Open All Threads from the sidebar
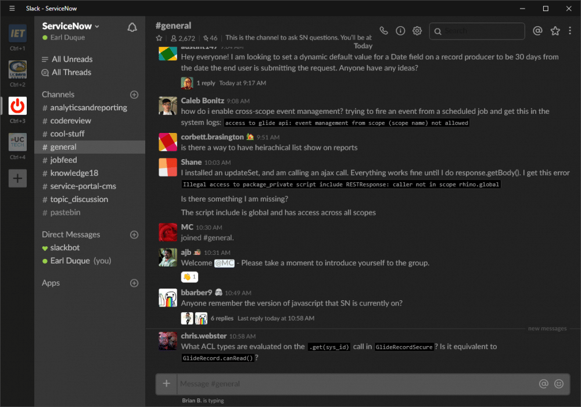The width and height of the screenshot is (581, 407). 71,72
